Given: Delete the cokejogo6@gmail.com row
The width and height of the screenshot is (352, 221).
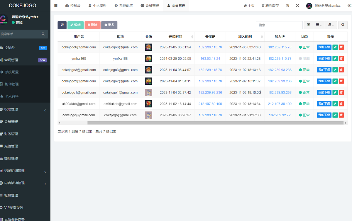Looking at the screenshot, I should click(x=341, y=47).
